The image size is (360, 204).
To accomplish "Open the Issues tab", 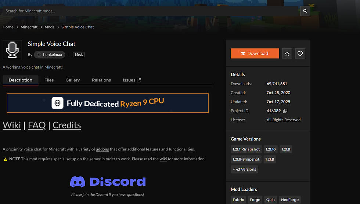I will coord(132,80).
